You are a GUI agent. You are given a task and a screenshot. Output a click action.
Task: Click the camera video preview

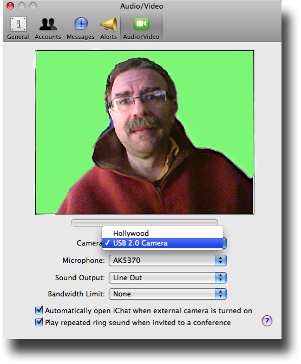coord(145,133)
